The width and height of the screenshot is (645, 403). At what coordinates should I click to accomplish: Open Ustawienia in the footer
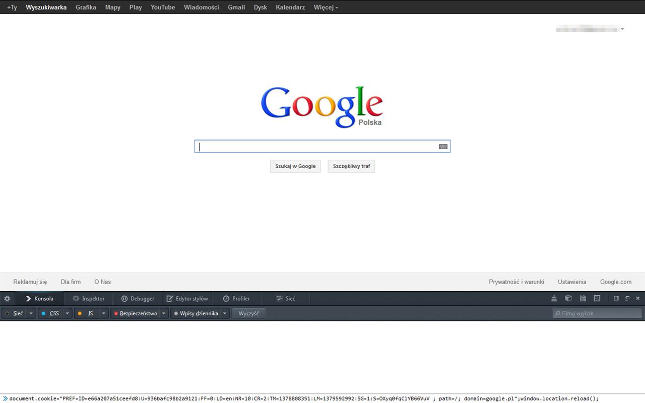tap(572, 282)
